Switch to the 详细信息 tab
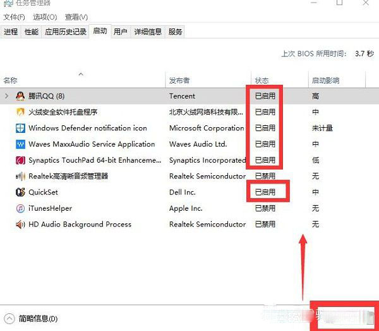This screenshot has height=331, width=379. pyautogui.click(x=148, y=32)
